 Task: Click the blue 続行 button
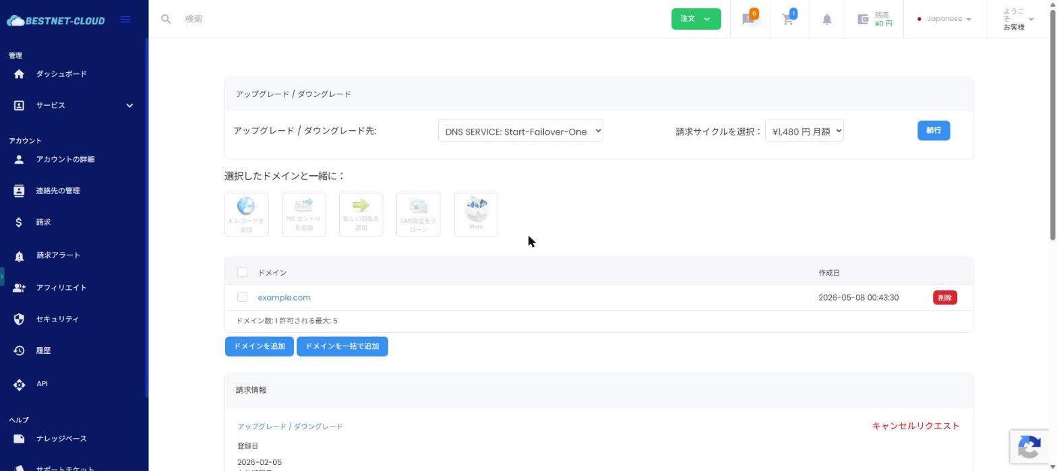pyautogui.click(x=934, y=131)
